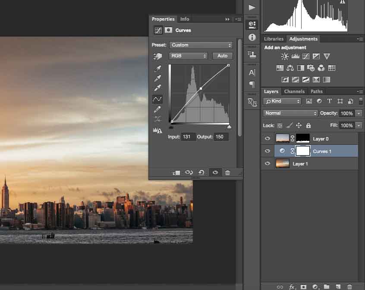Open the Paragraph panel icon in dock
The height and width of the screenshot is (290, 365).
[x=252, y=84]
